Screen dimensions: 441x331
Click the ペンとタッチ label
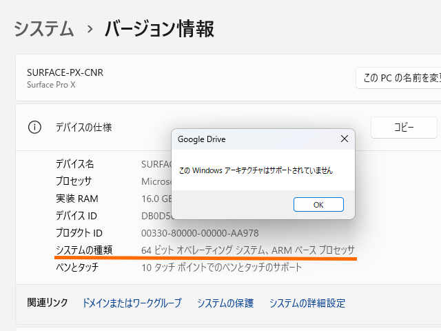tap(77, 267)
